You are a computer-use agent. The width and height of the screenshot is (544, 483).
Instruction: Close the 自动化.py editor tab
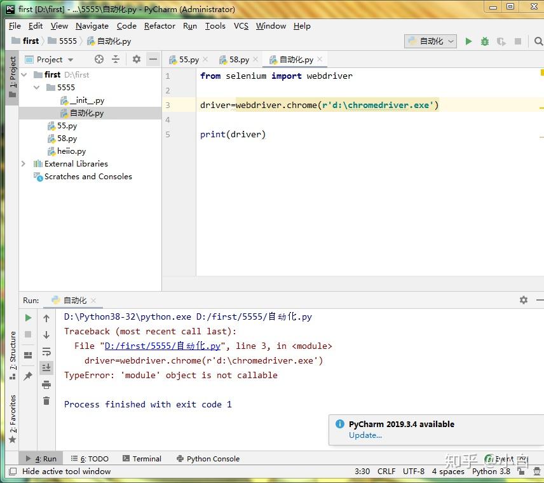320,59
